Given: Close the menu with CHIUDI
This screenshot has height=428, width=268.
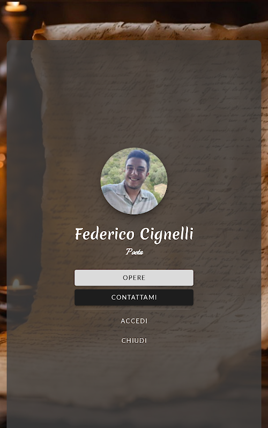Looking at the screenshot, I should (134, 340).
